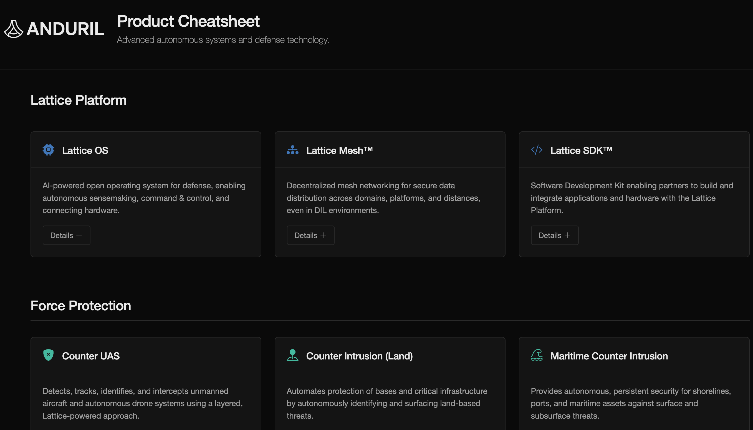Click the Lattice Mesh™ card title
Screen dimensions: 753x430
(x=340, y=150)
